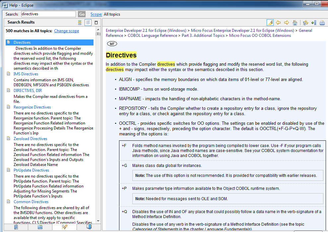Open the Bookmarks tab at bottom
This screenshot has height=232, width=328.
click(x=89, y=227)
